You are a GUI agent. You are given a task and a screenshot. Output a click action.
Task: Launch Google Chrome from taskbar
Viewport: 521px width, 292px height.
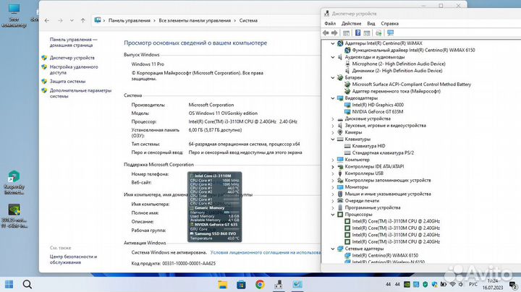point(260,284)
